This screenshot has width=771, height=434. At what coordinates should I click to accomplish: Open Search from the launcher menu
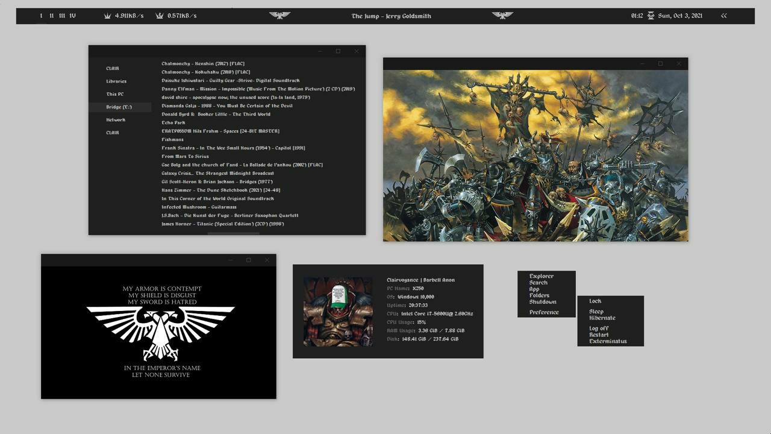coord(538,283)
